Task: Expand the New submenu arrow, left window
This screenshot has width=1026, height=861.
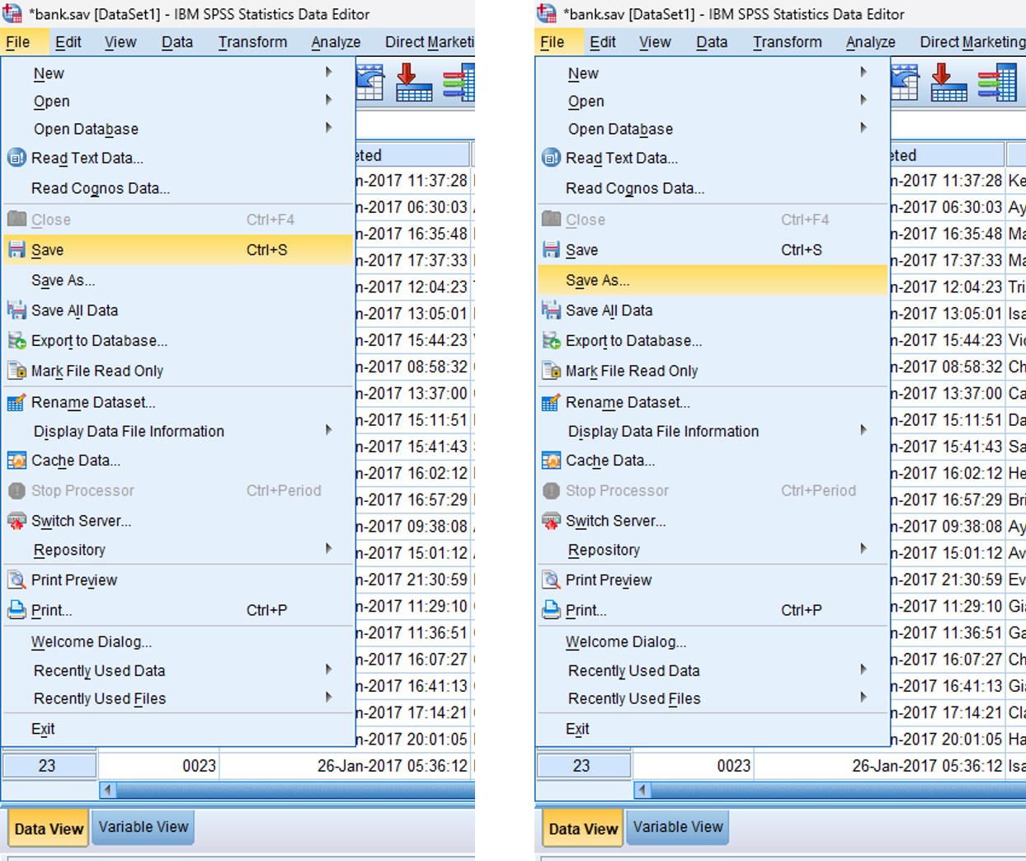Action: (x=328, y=73)
